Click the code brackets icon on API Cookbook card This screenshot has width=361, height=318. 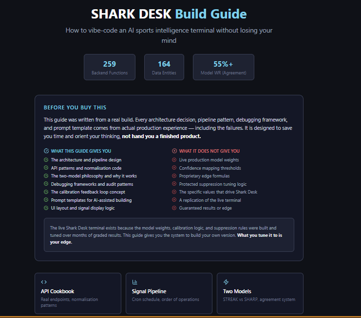click(x=44, y=282)
